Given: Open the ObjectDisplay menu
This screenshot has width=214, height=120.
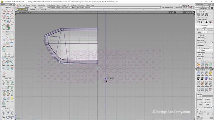Looking at the screenshot, I should [x=41, y=5].
